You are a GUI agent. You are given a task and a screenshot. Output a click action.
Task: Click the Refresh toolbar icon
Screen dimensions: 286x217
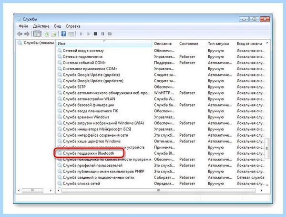[47, 34]
